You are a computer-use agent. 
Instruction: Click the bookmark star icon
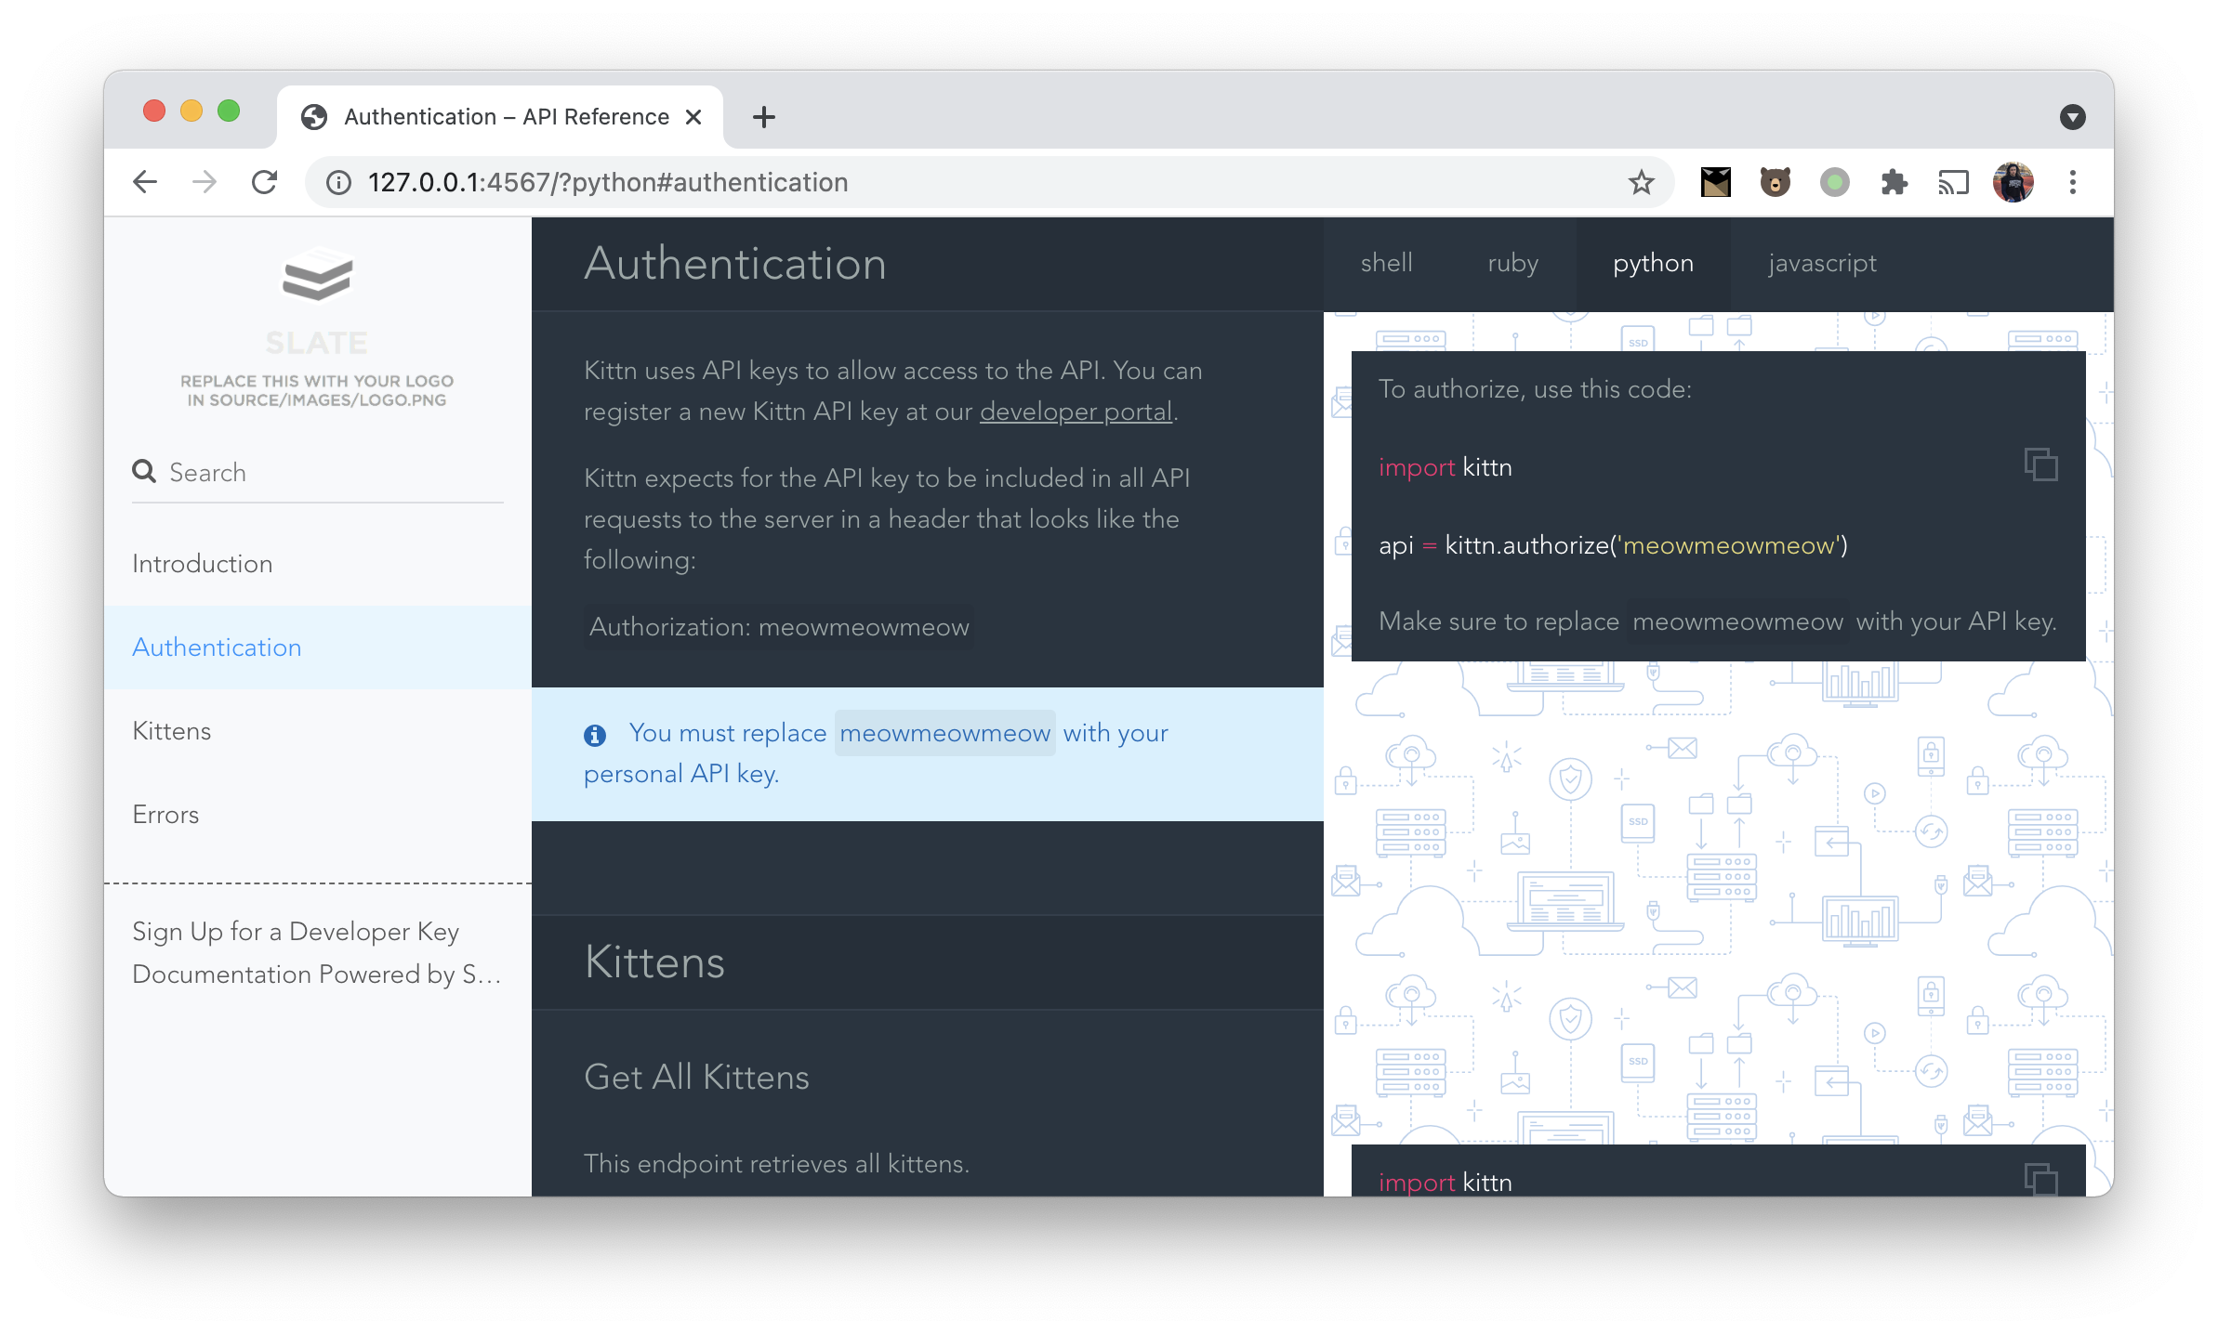pyautogui.click(x=1642, y=182)
